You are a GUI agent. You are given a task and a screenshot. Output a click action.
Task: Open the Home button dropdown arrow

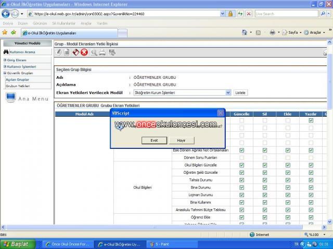[x=251, y=32]
